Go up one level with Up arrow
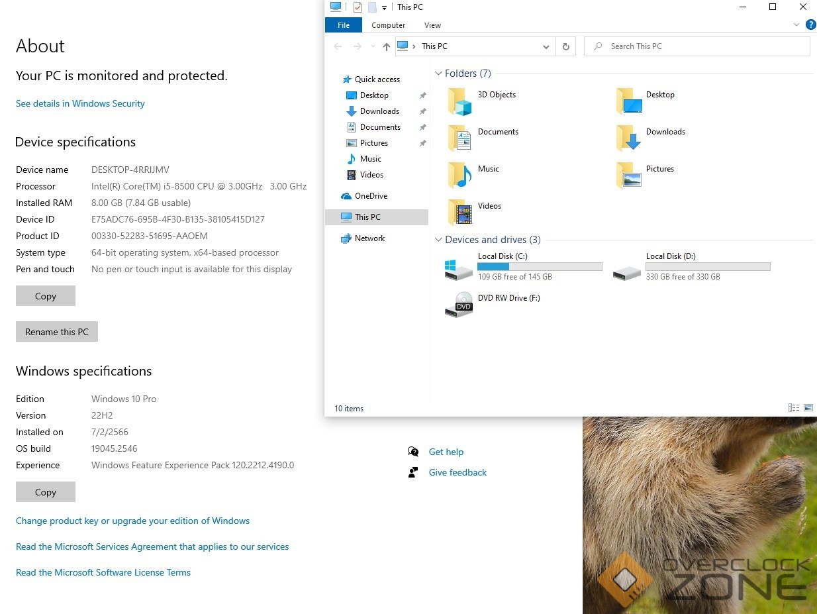The width and height of the screenshot is (817, 614). 387,46
